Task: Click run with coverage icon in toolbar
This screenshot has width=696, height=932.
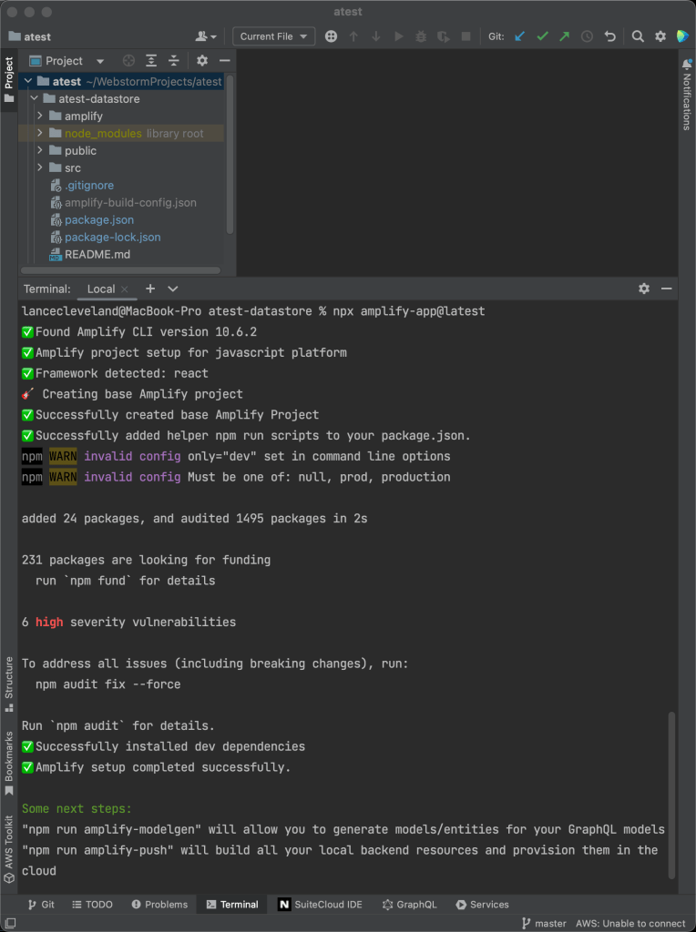Action: click(443, 36)
